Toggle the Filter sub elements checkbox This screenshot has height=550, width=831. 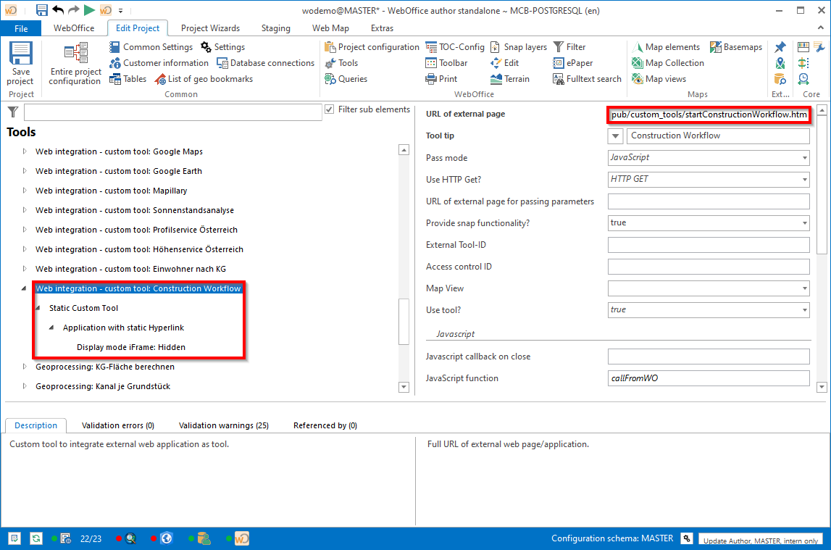tap(330, 109)
